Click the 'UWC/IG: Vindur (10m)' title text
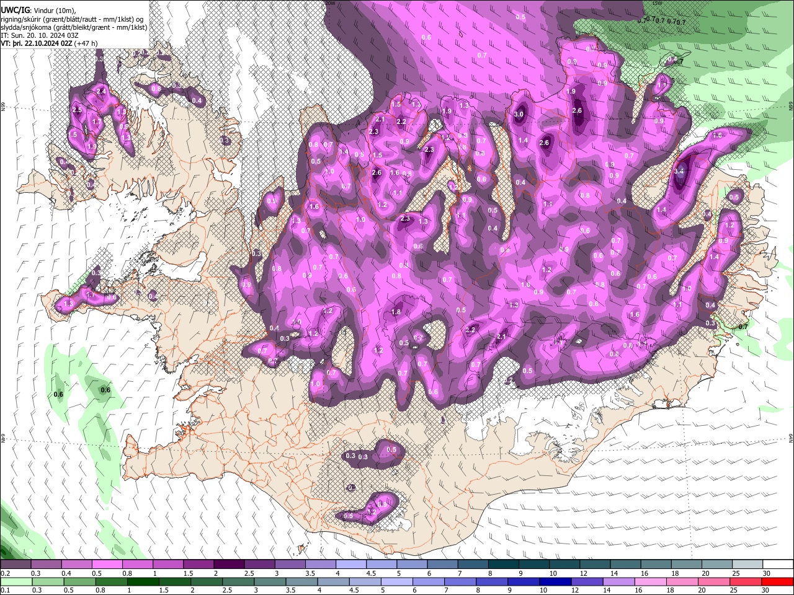Screen dimensions: 794x595 38,10
